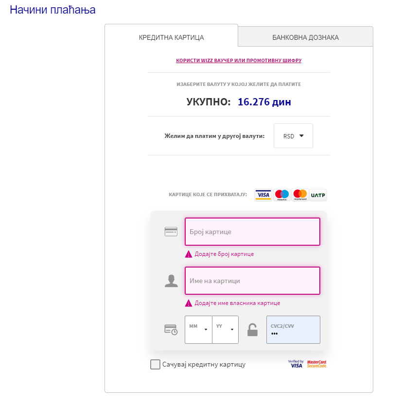Click the credit card icon beside card number
This screenshot has height=404, width=419.
[x=171, y=232]
